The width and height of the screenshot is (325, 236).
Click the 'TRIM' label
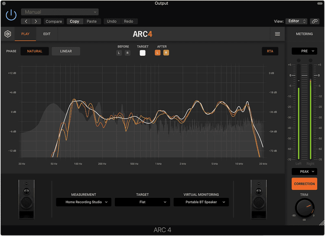pos(304,195)
